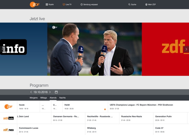The height and width of the screenshot is (135, 189).
Task: Show previous live channel in carousel
Action: point(2,49)
